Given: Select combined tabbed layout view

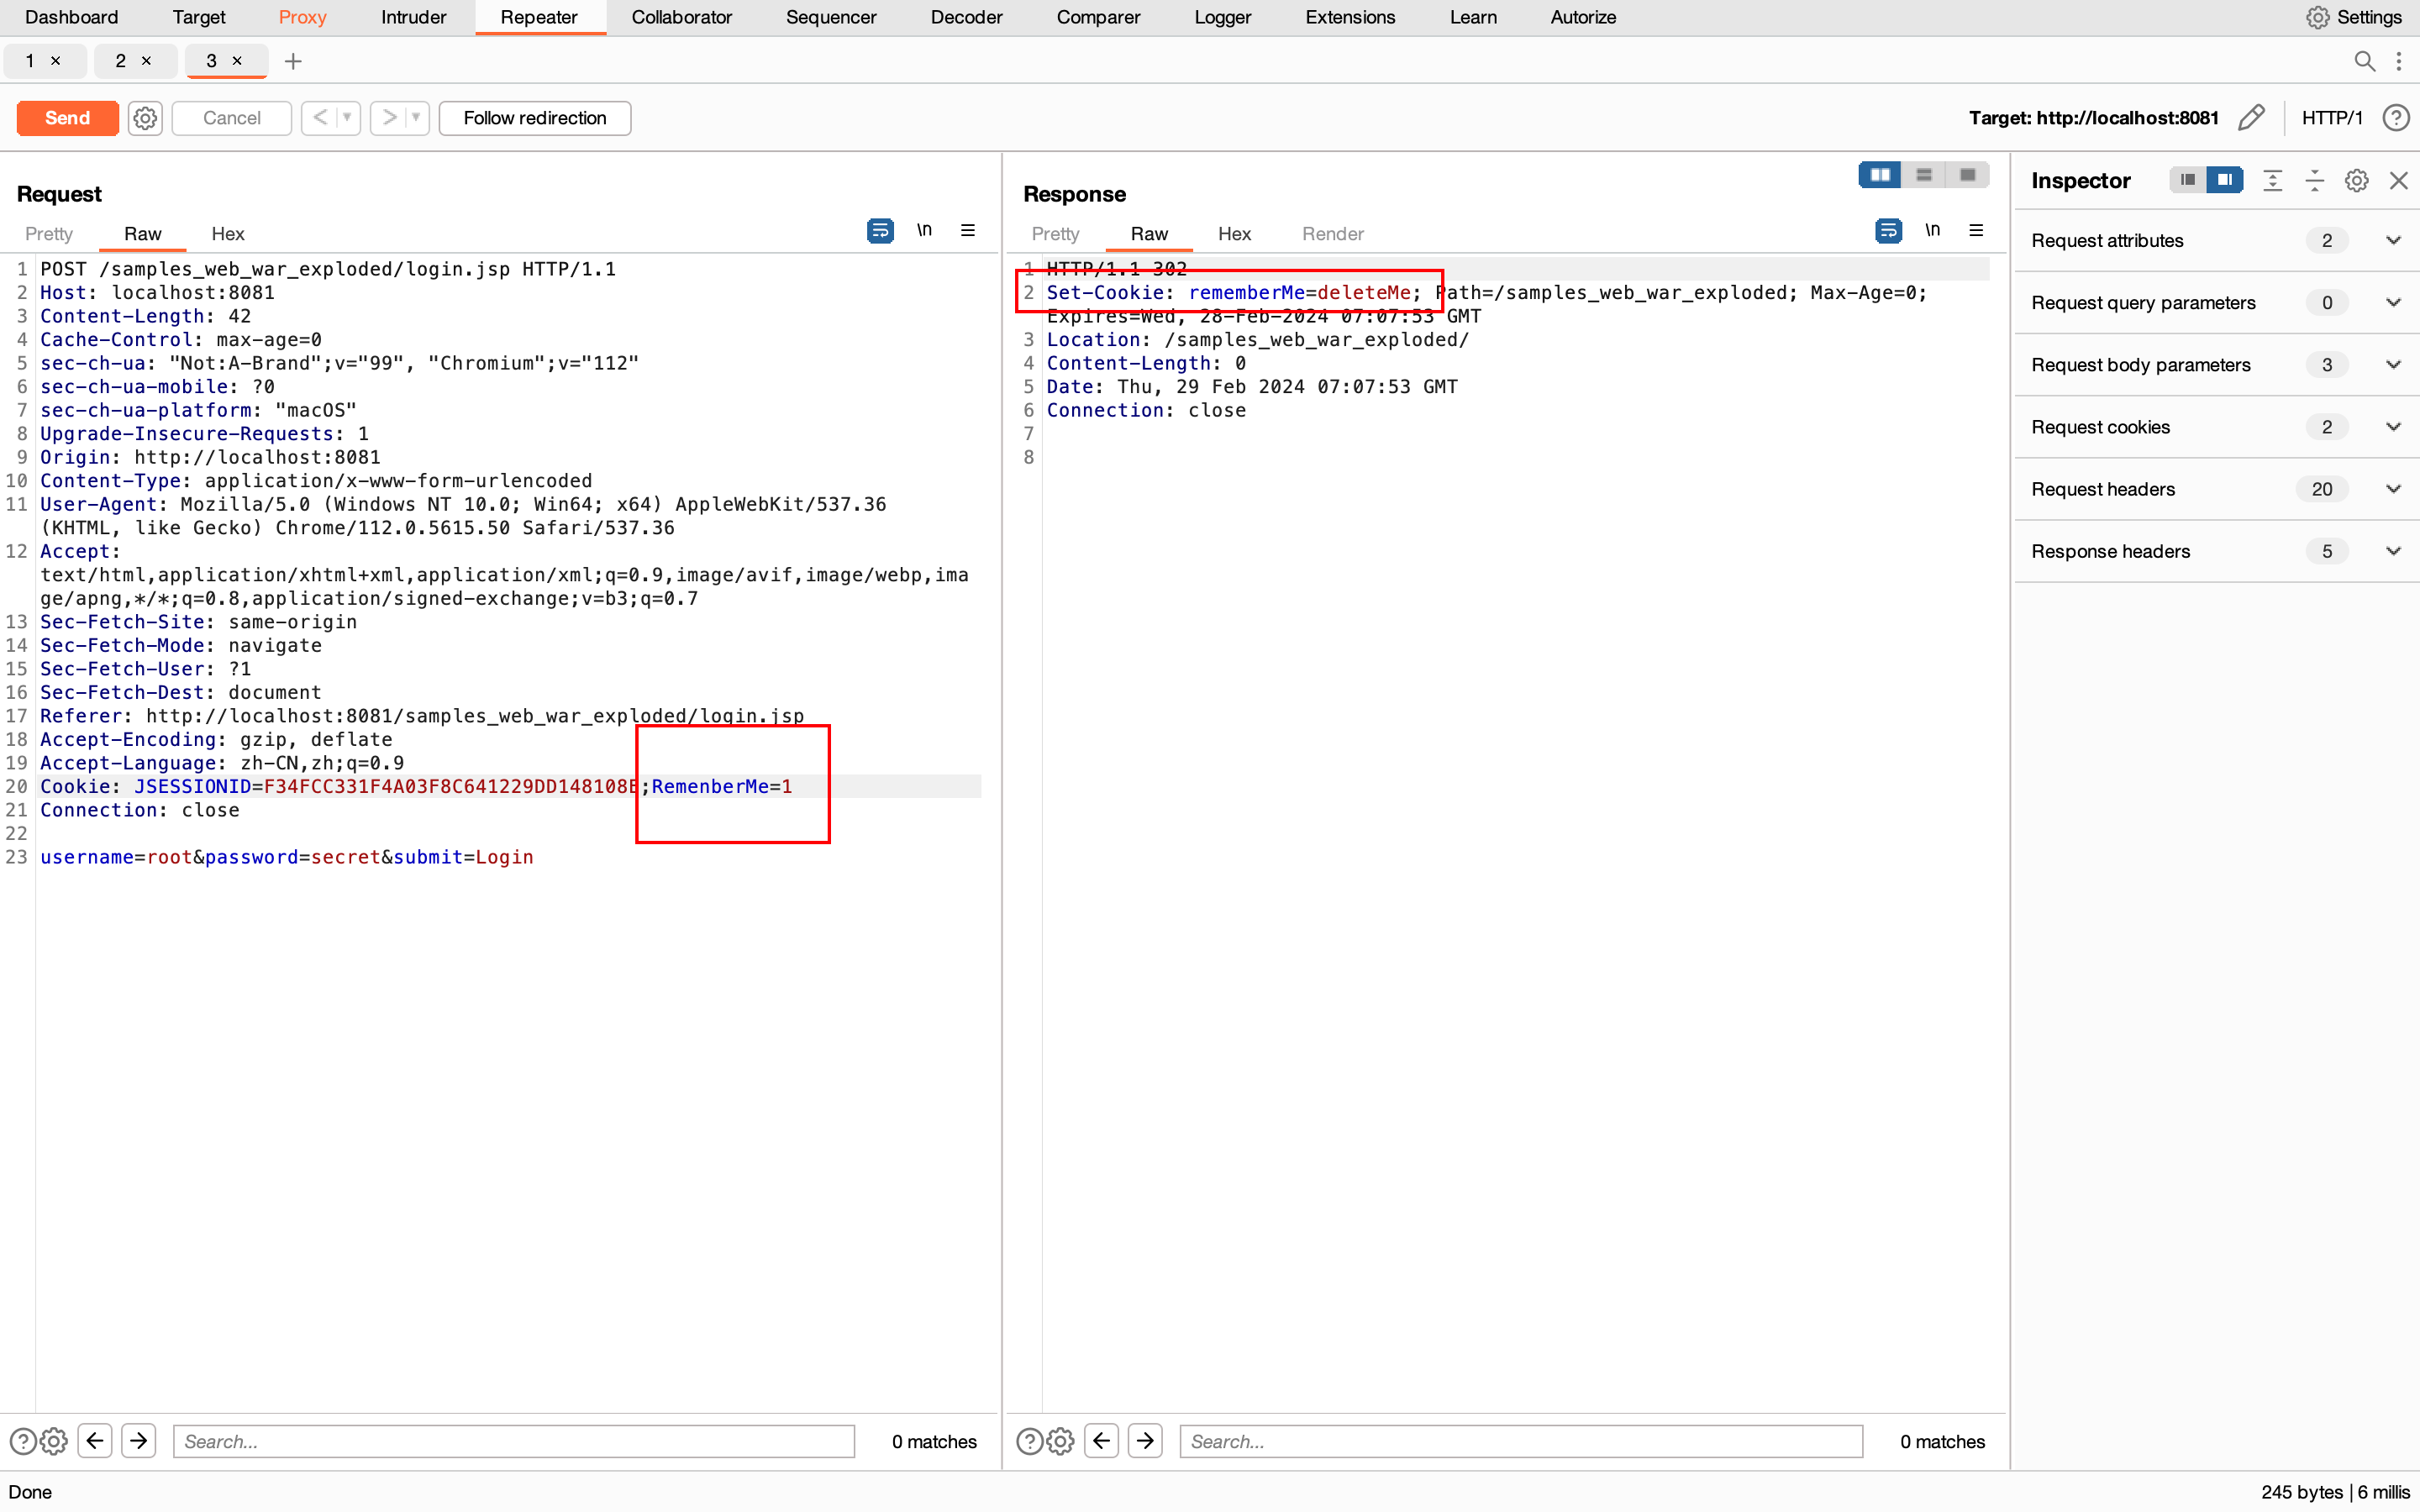Looking at the screenshot, I should (x=1968, y=175).
